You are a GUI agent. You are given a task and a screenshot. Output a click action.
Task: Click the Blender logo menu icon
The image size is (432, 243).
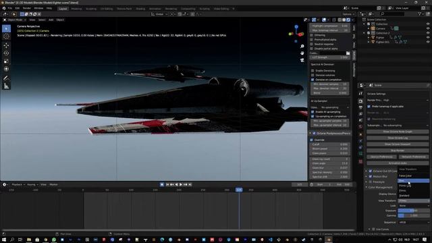click(x=4, y=8)
